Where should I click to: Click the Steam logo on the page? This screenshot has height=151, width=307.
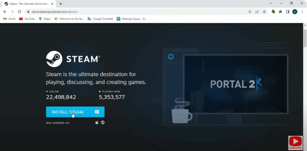[73, 59]
